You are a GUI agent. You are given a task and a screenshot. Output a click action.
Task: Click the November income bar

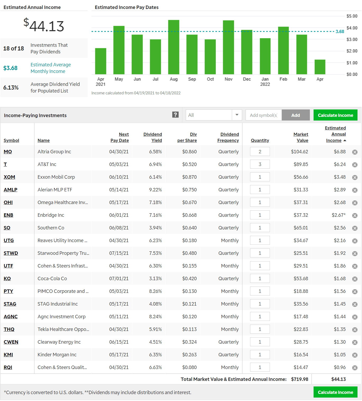tap(228, 47)
